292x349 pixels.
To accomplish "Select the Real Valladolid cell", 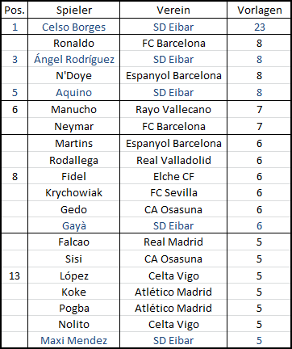I will click(173, 160).
